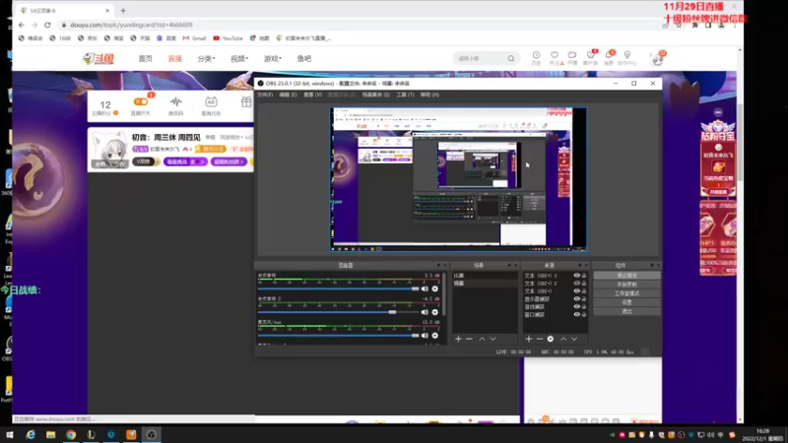Screen dimensions: 788x443
Task: Open the Douyu 鱼吧 tab
Action: click(x=304, y=59)
